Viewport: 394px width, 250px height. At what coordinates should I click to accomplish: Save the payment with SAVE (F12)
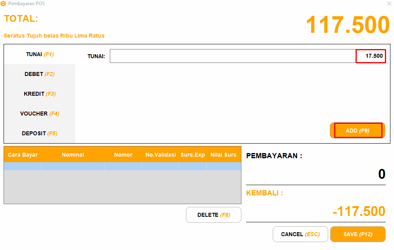pos(358,234)
